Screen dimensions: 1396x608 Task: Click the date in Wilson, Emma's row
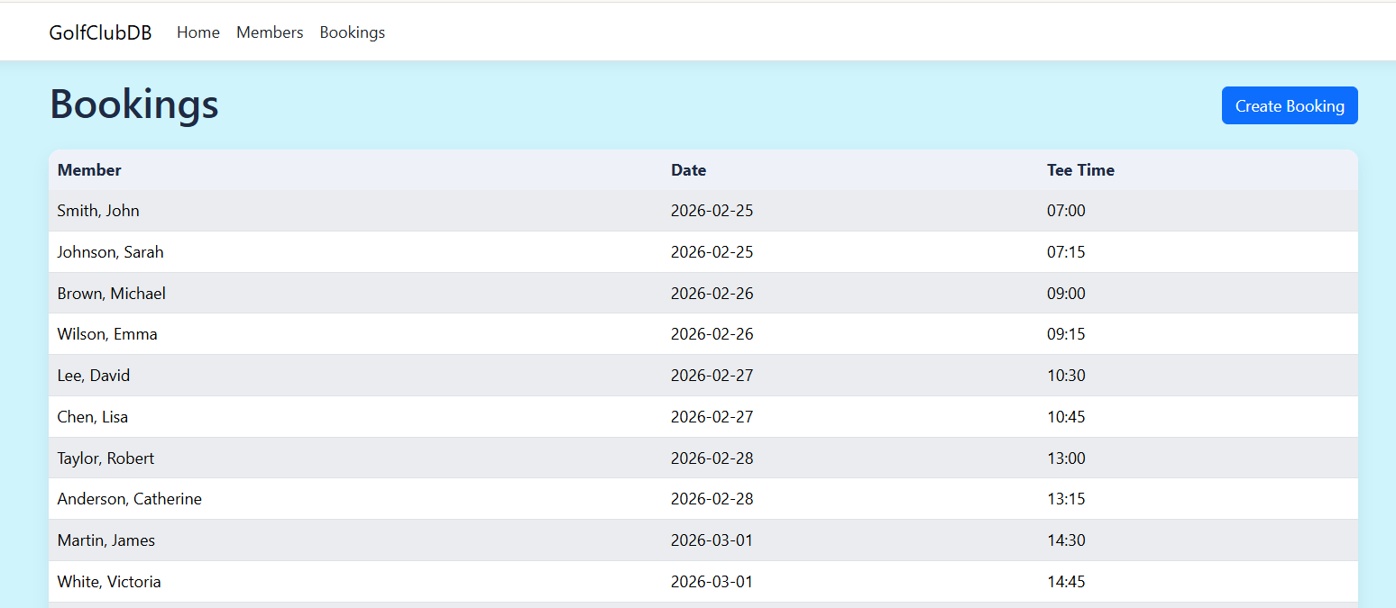coord(712,334)
